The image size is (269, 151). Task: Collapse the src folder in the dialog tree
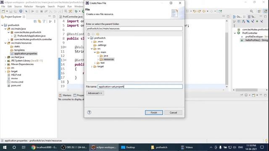(x=92, y=49)
